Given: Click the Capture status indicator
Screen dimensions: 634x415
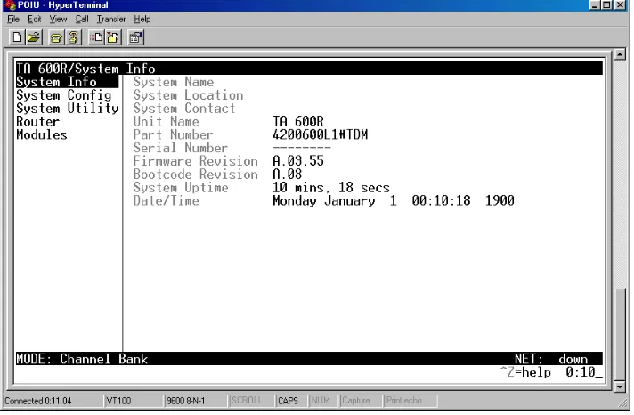Looking at the screenshot, I should (361, 401).
